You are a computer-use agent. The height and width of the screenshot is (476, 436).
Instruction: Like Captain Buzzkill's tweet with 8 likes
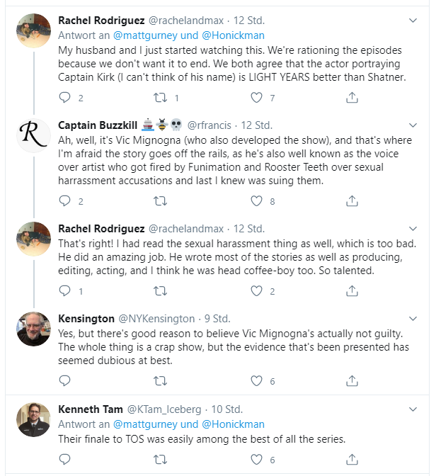click(x=256, y=201)
